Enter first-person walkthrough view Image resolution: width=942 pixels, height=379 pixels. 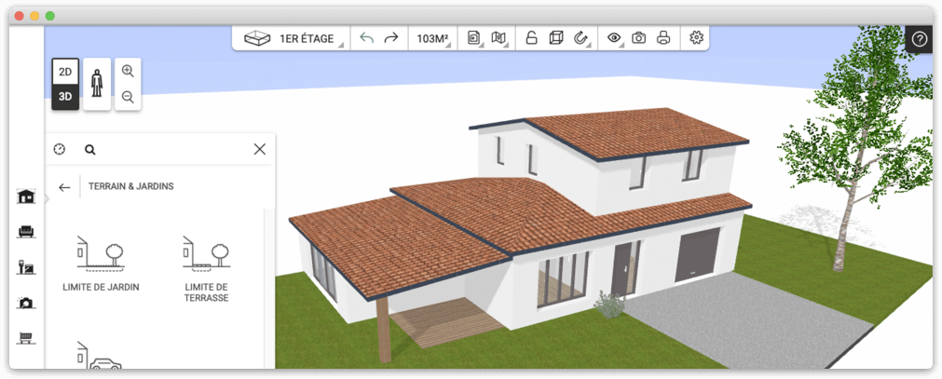pyautogui.click(x=97, y=84)
